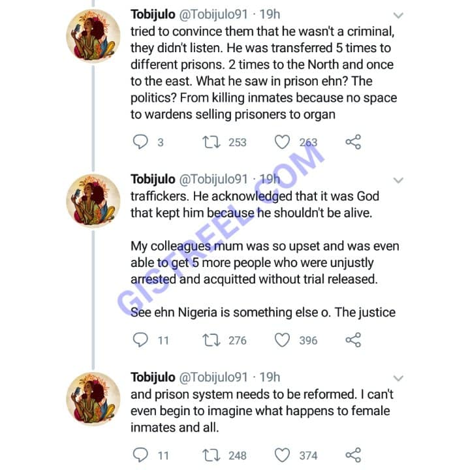Viewport: 470px width, 470px height.
Task: Open the first tweet's options chevron
Action: coord(398,15)
